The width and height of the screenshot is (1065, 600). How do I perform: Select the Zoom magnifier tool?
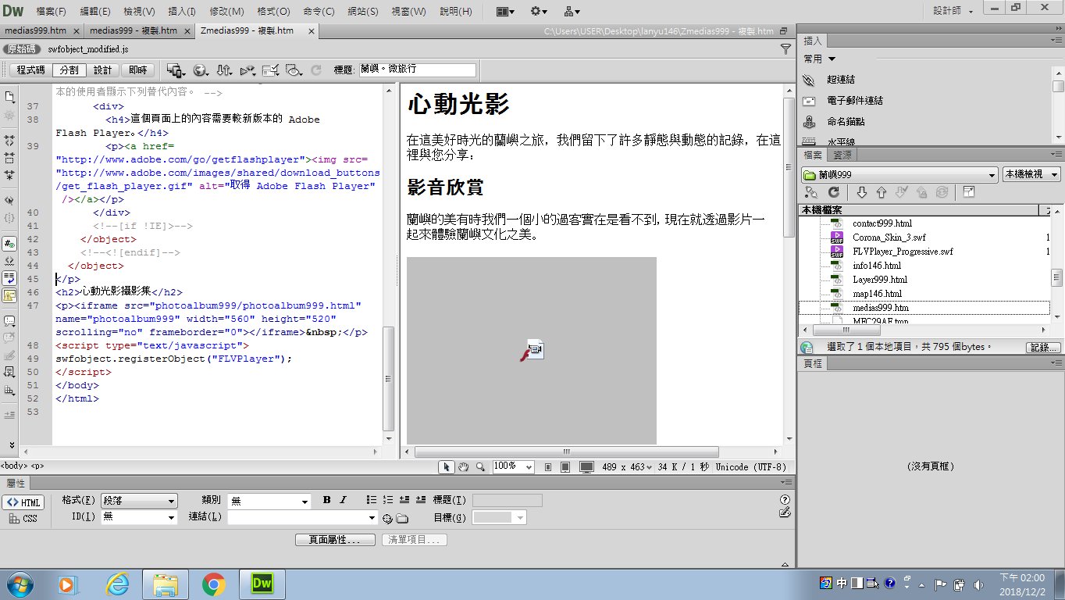[480, 466]
